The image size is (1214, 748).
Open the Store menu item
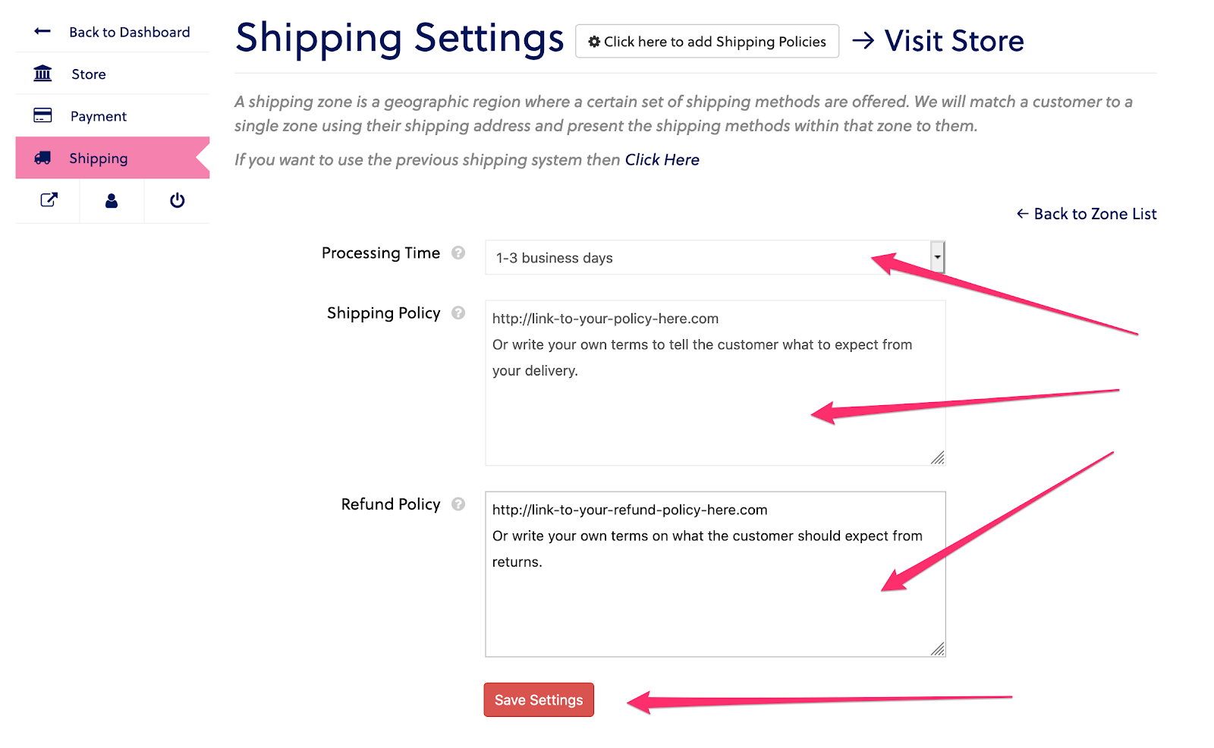pos(89,74)
